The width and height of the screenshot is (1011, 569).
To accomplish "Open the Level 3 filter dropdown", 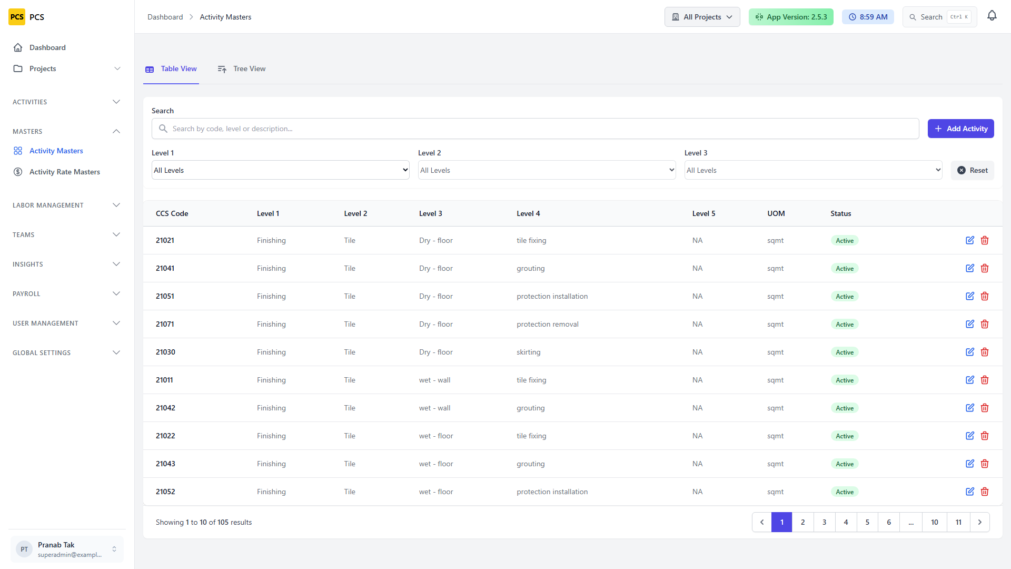I will point(814,170).
